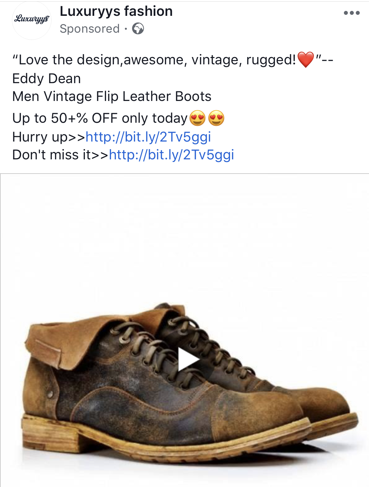
Task: Select the Men Vintage Flip Leather Boots line
Action: (112, 97)
